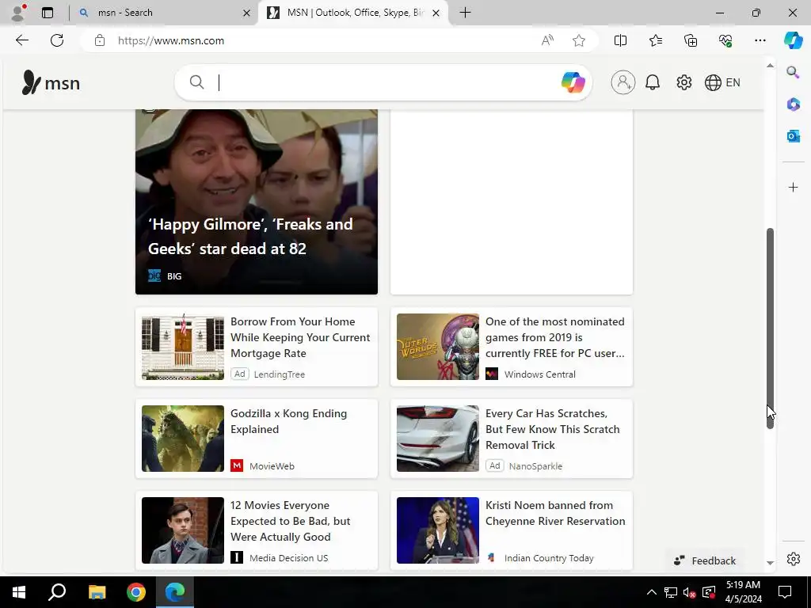This screenshot has width=811, height=608.
Task: Click the muted volume tray icon
Action: tap(689, 592)
